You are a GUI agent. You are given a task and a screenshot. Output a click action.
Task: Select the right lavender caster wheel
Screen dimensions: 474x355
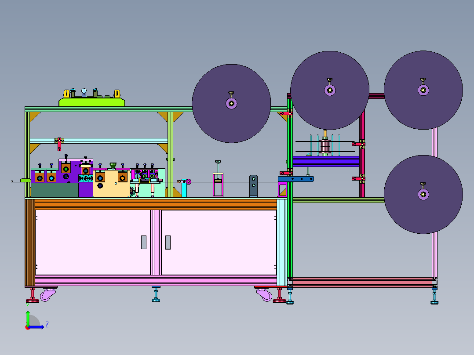pos(264,294)
